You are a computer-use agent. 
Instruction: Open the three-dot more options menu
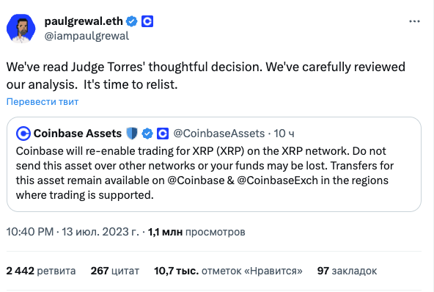[414, 21]
